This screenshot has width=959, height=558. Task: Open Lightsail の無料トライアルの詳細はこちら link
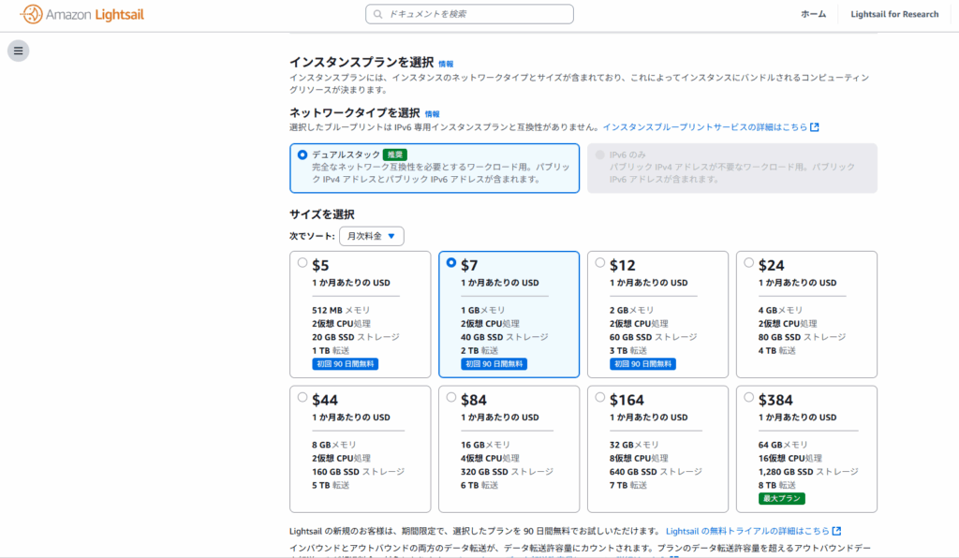pos(747,531)
